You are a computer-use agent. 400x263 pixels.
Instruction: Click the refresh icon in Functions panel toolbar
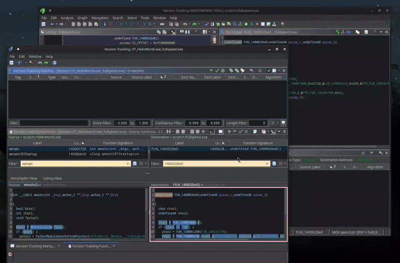coord(255,131)
